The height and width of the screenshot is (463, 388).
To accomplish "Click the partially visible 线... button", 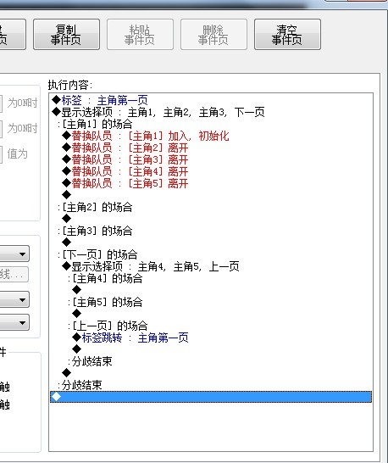I will coord(14,275).
